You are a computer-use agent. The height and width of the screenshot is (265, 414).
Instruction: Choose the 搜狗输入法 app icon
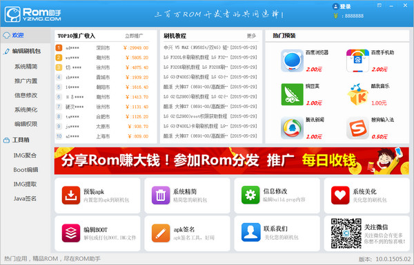pos(357,128)
